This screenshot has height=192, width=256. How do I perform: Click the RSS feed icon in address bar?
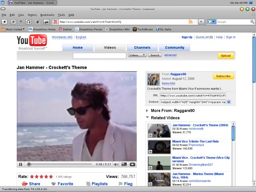(x=191, y=22)
